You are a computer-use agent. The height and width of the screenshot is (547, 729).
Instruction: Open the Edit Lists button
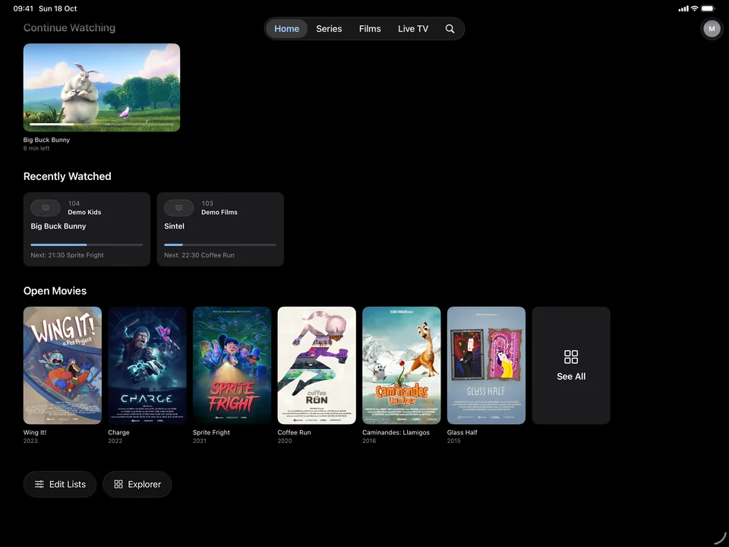pos(60,484)
